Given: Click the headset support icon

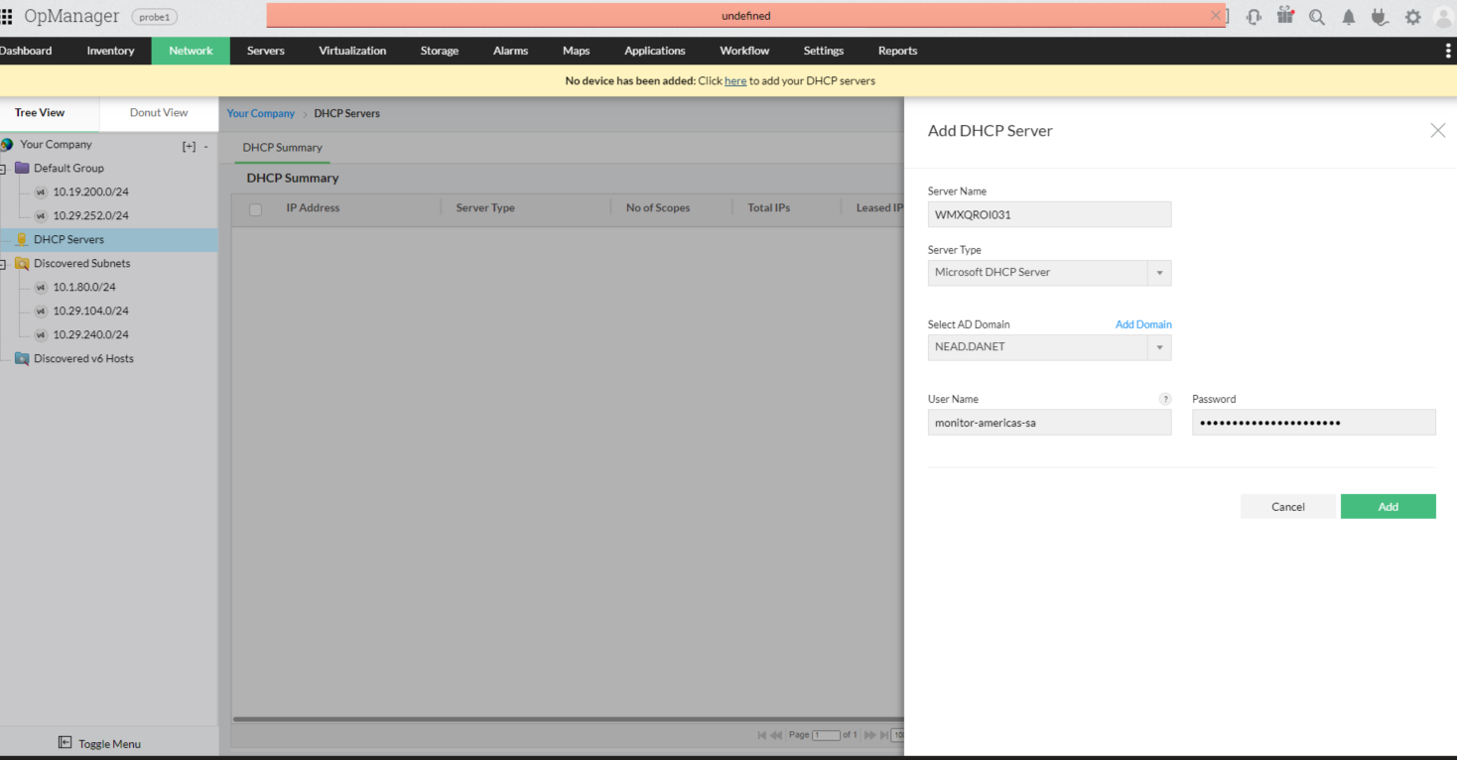Looking at the screenshot, I should (x=1255, y=17).
